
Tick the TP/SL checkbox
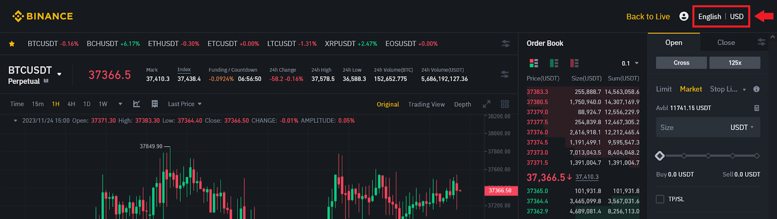coord(660,199)
